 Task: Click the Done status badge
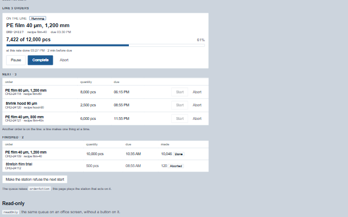[x=179, y=154]
